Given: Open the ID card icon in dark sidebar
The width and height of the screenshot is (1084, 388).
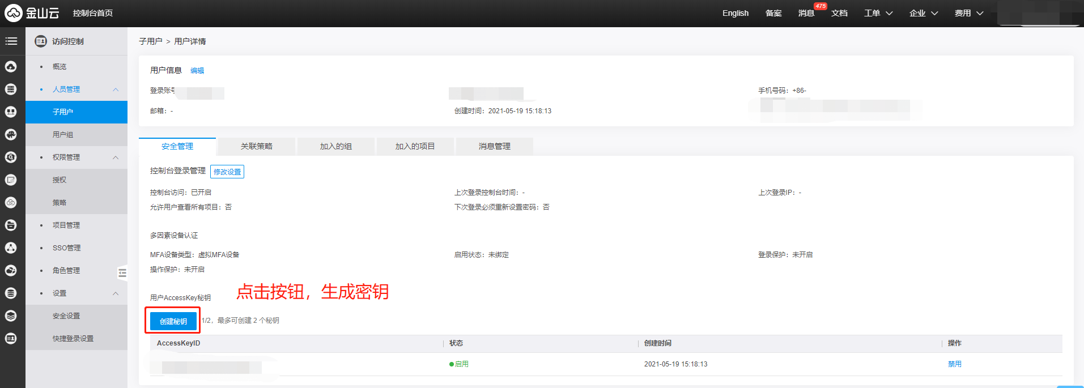Looking at the screenshot, I should point(11,339).
